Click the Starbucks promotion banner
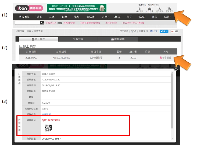 tap(77, 8)
